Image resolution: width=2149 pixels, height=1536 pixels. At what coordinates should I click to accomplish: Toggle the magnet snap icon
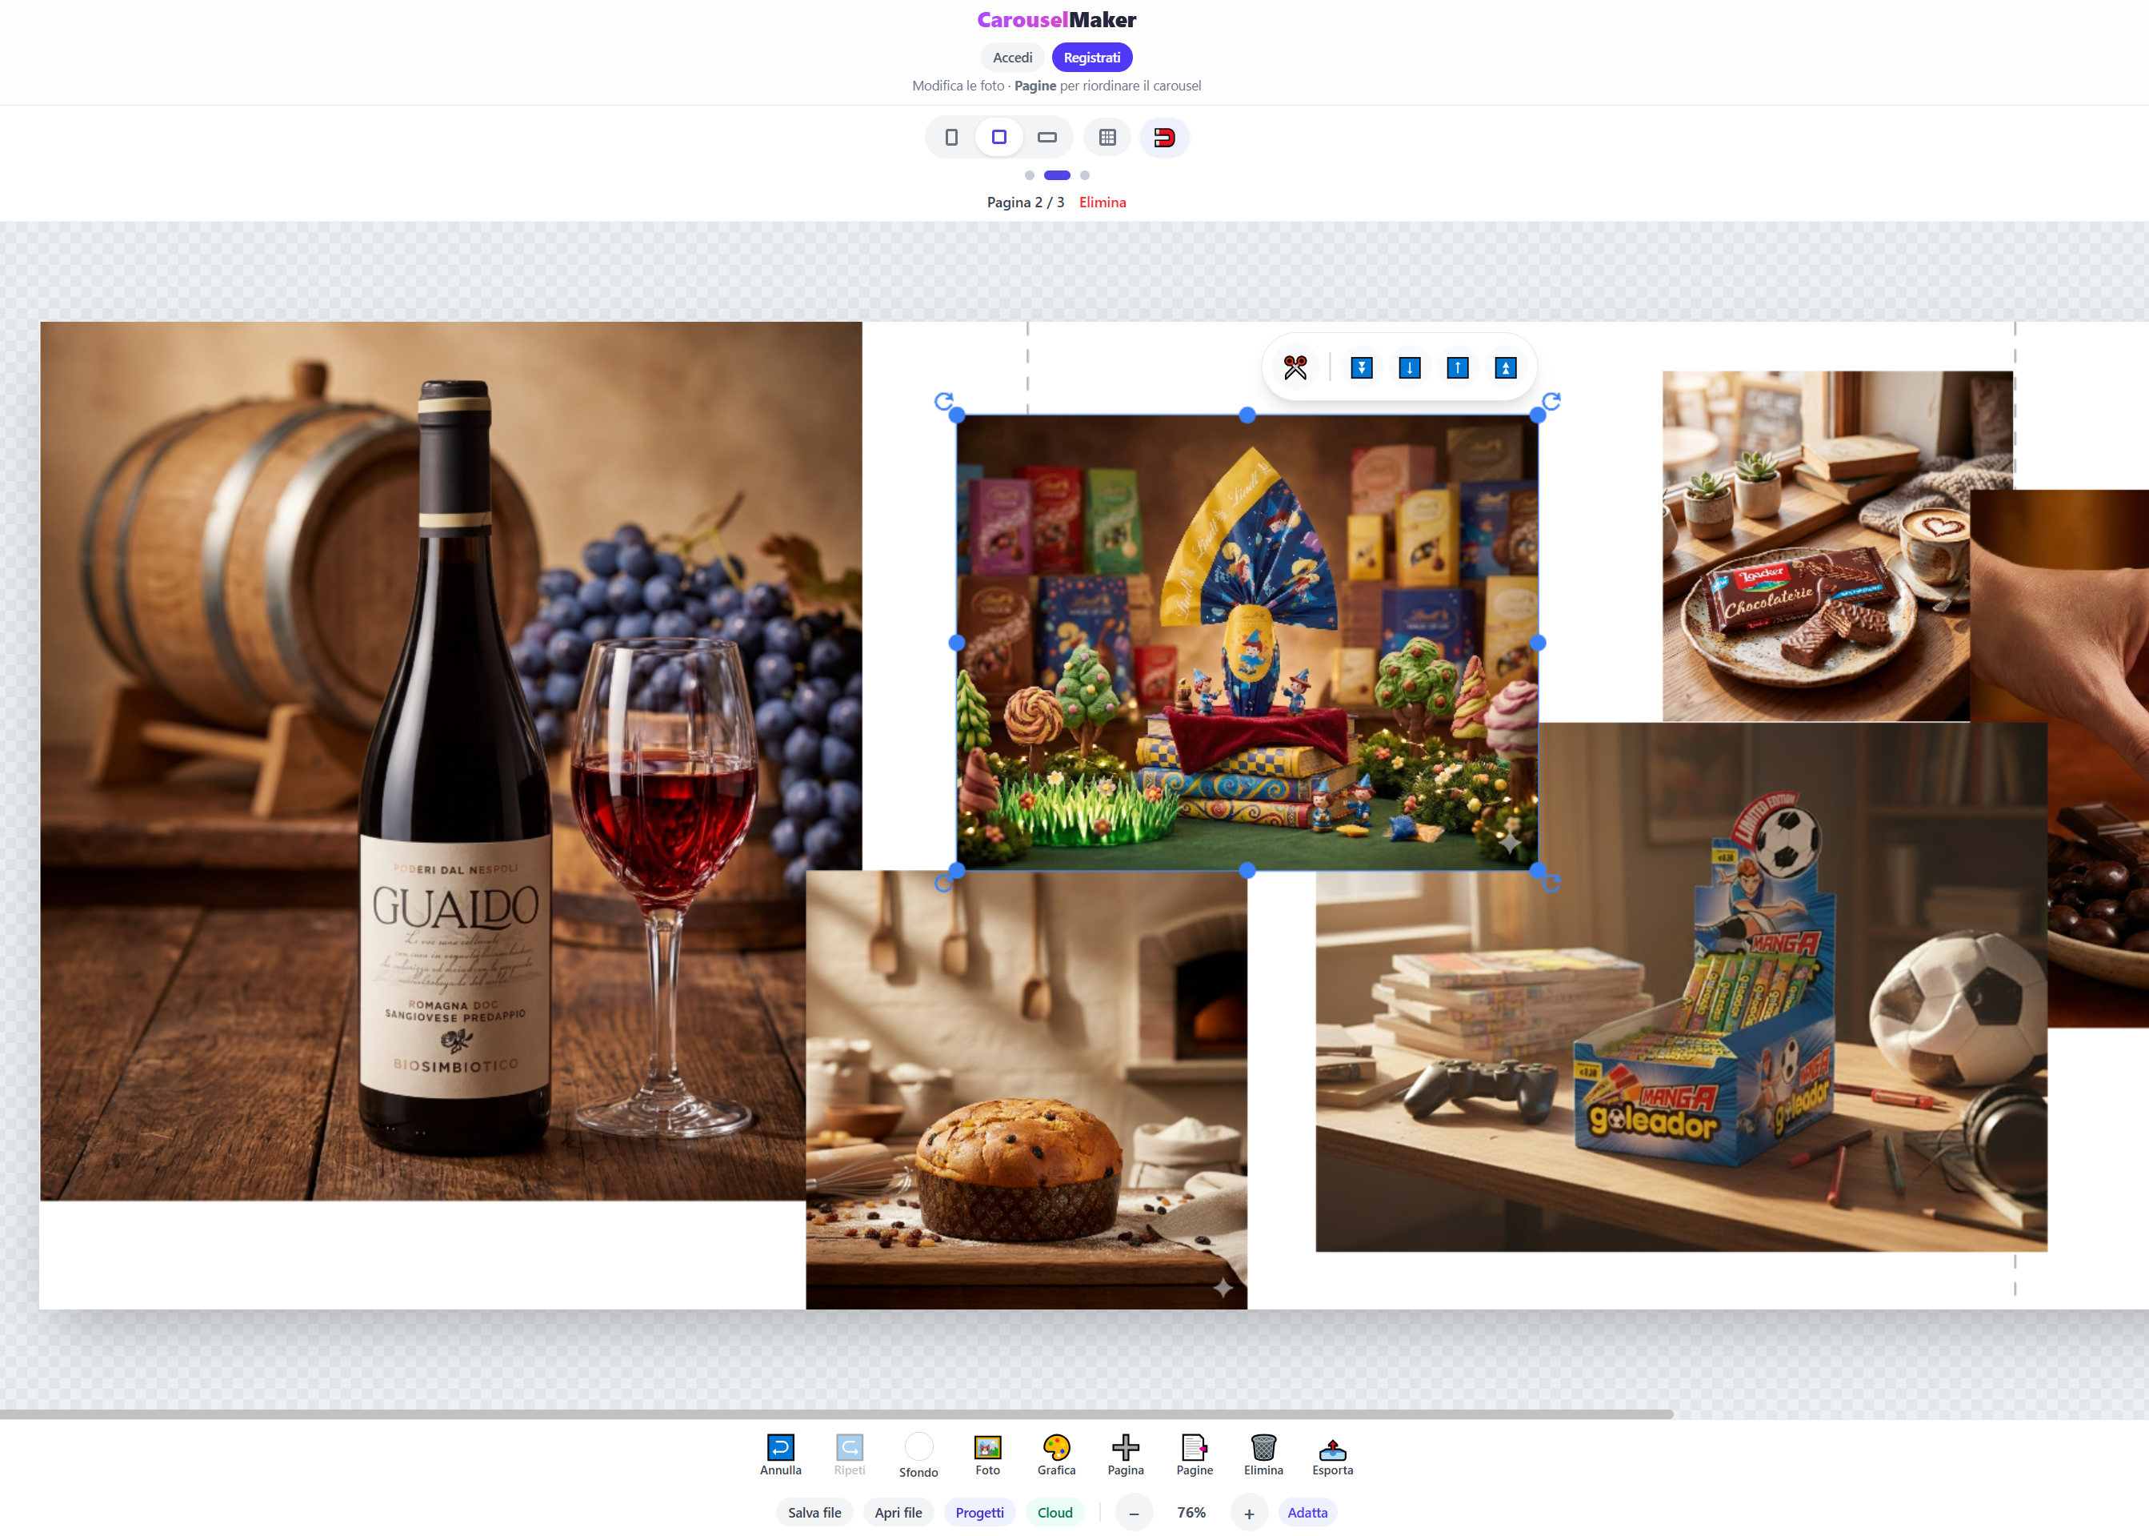(x=1164, y=137)
